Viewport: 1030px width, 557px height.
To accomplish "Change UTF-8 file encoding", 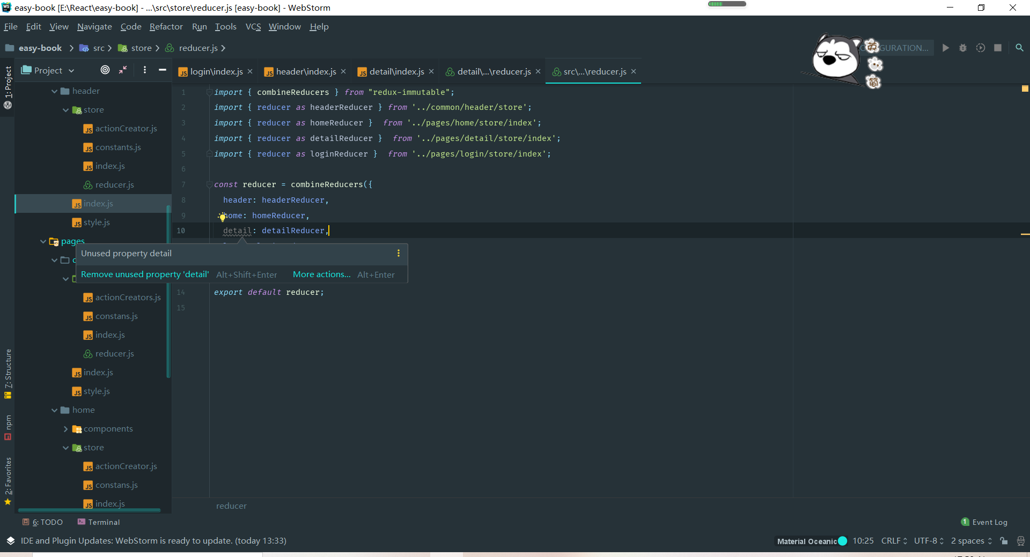I will (x=929, y=541).
